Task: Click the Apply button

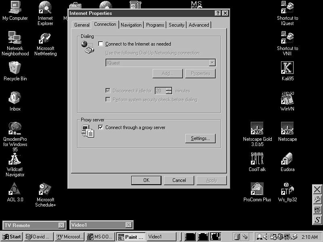Action: pyautogui.click(x=212, y=180)
